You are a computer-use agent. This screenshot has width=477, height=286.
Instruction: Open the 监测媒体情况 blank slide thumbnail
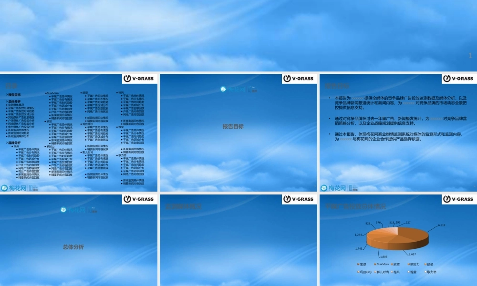coord(238,240)
